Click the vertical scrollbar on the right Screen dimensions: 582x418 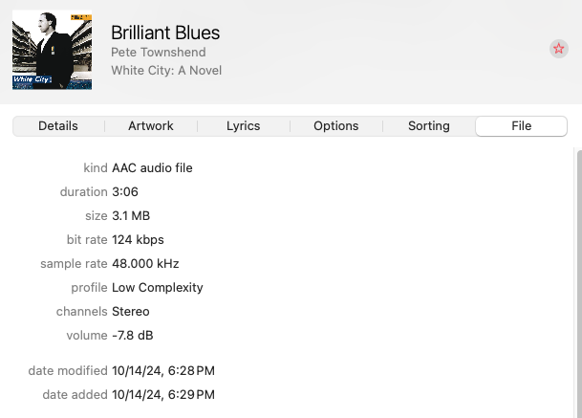point(576,277)
